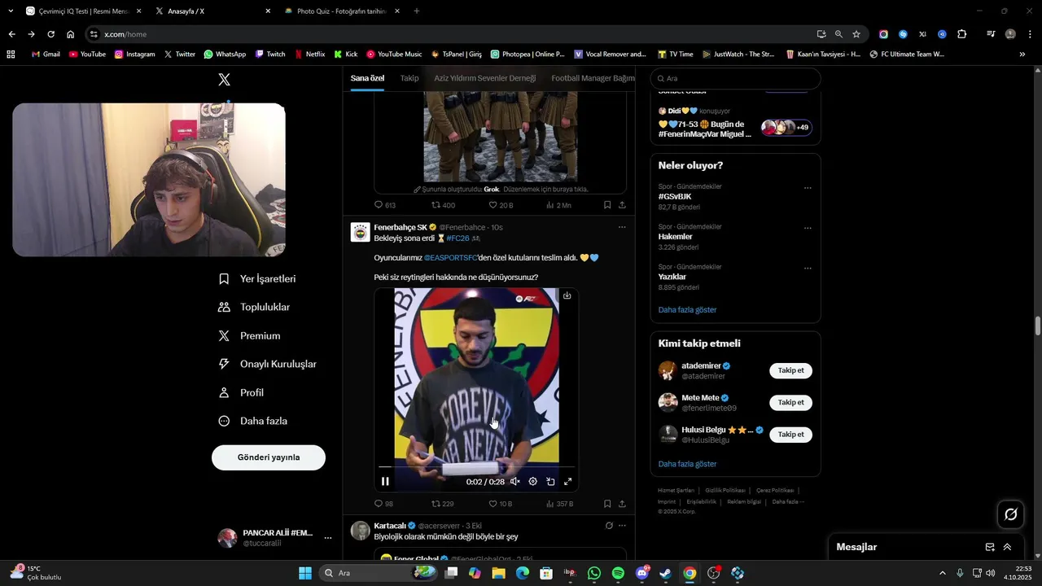Open #GSvBJK trend
The width and height of the screenshot is (1042, 586).
[674, 197]
